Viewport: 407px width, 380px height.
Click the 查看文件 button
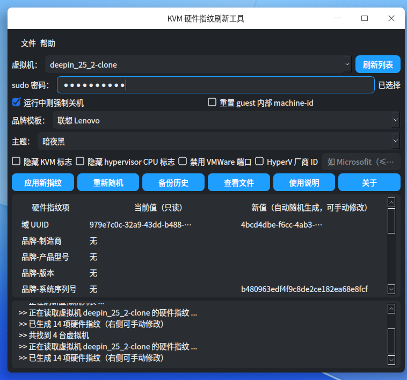[239, 182]
